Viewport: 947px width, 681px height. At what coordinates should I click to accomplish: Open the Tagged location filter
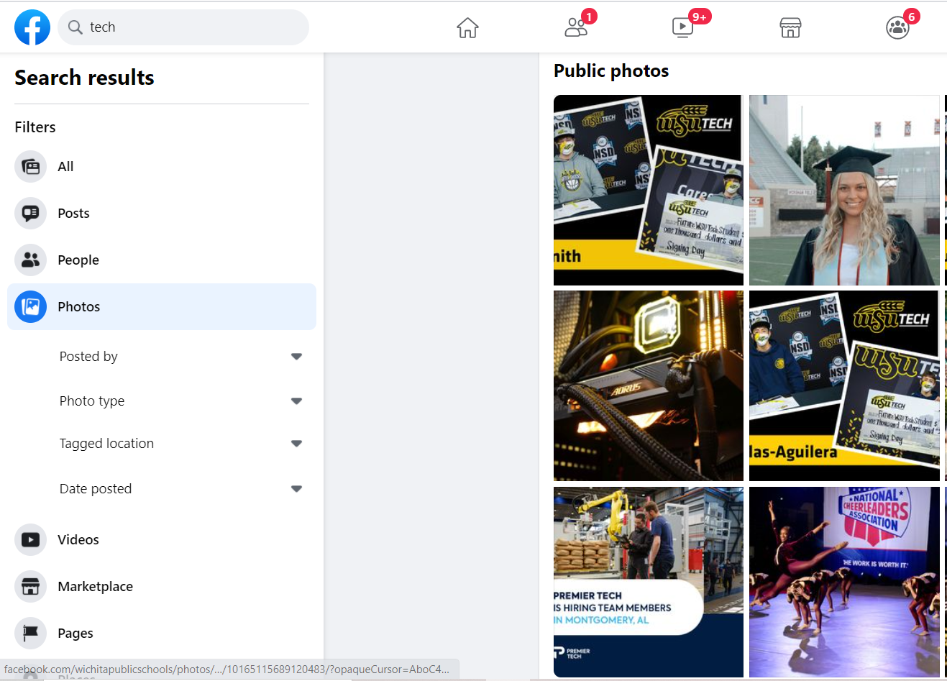[296, 443]
